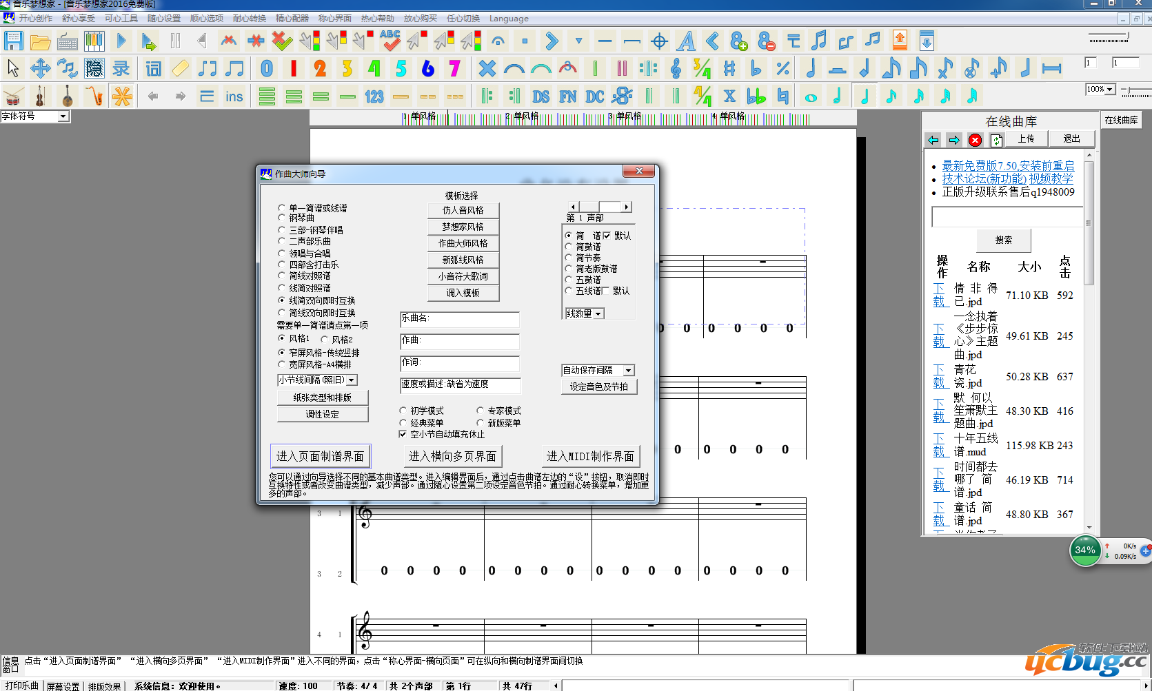Choose the 专家模式 radio button
The height and width of the screenshot is (691, 1152).
(481, 411)
